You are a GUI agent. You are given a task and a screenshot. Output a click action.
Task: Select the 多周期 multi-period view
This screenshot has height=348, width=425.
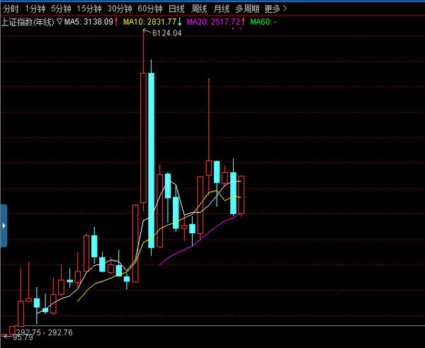point(247,9)
